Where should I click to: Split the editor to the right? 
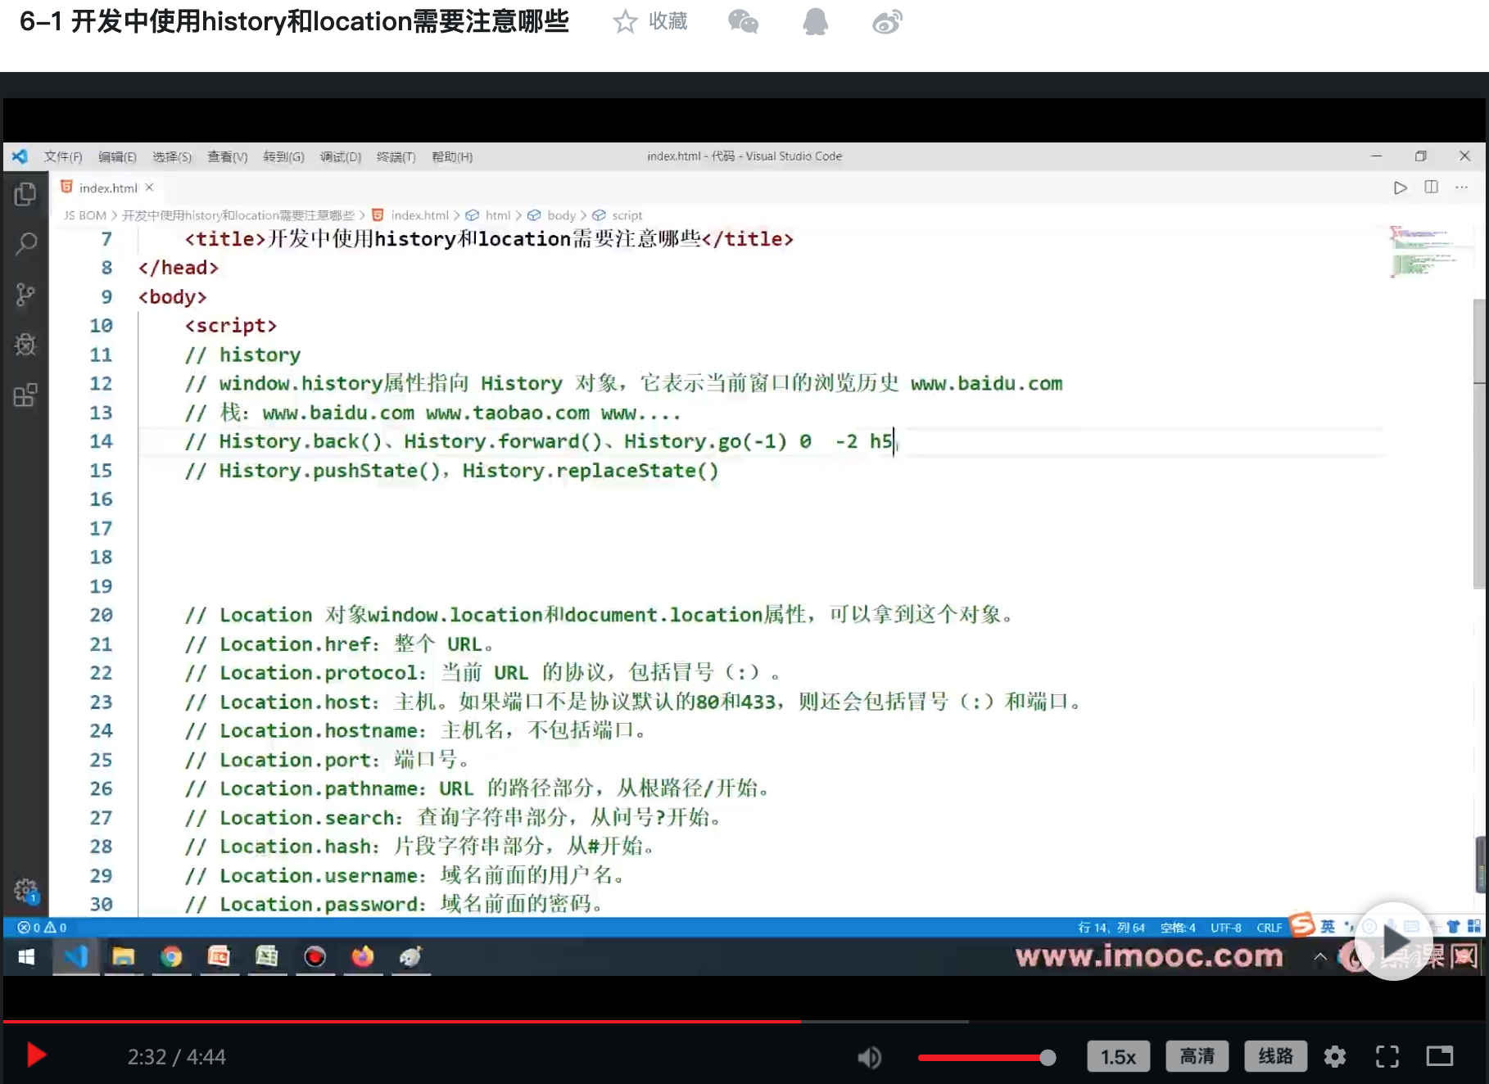(x=1431, y=187)
